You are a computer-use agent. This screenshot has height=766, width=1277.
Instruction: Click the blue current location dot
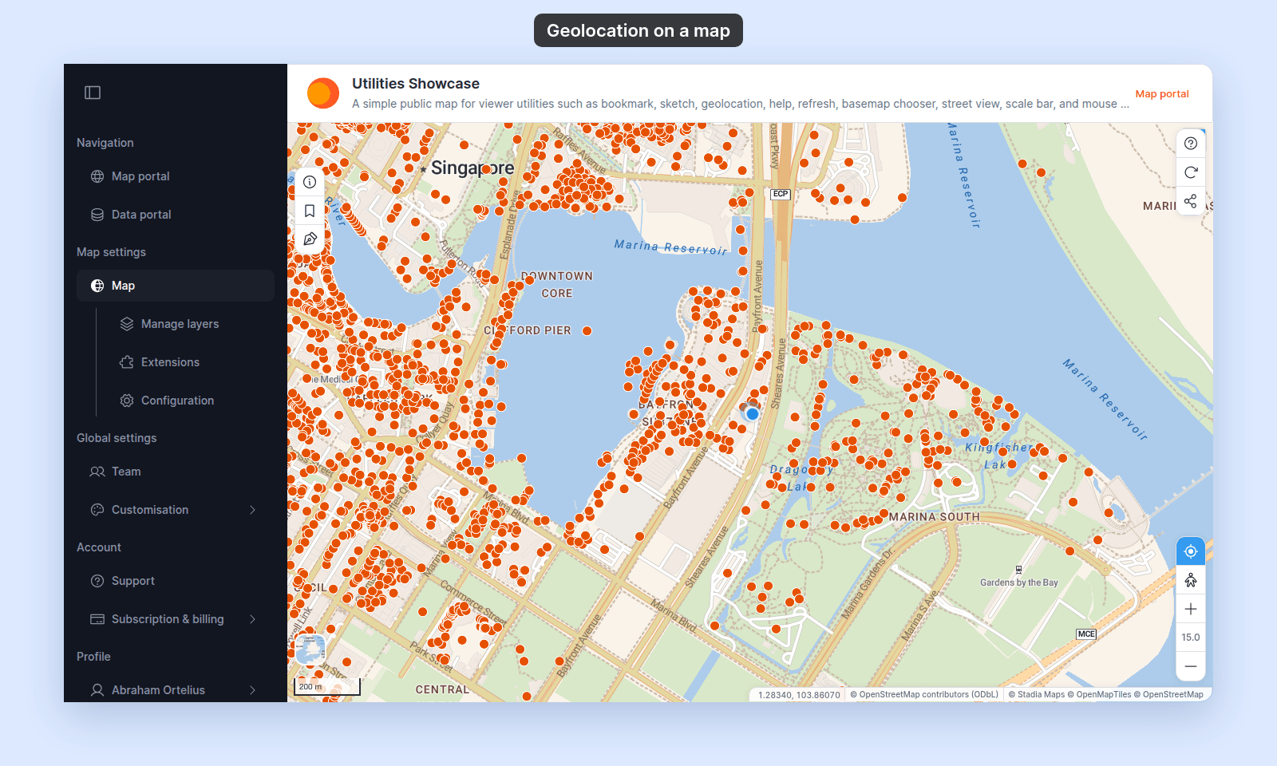coord(752,413)
